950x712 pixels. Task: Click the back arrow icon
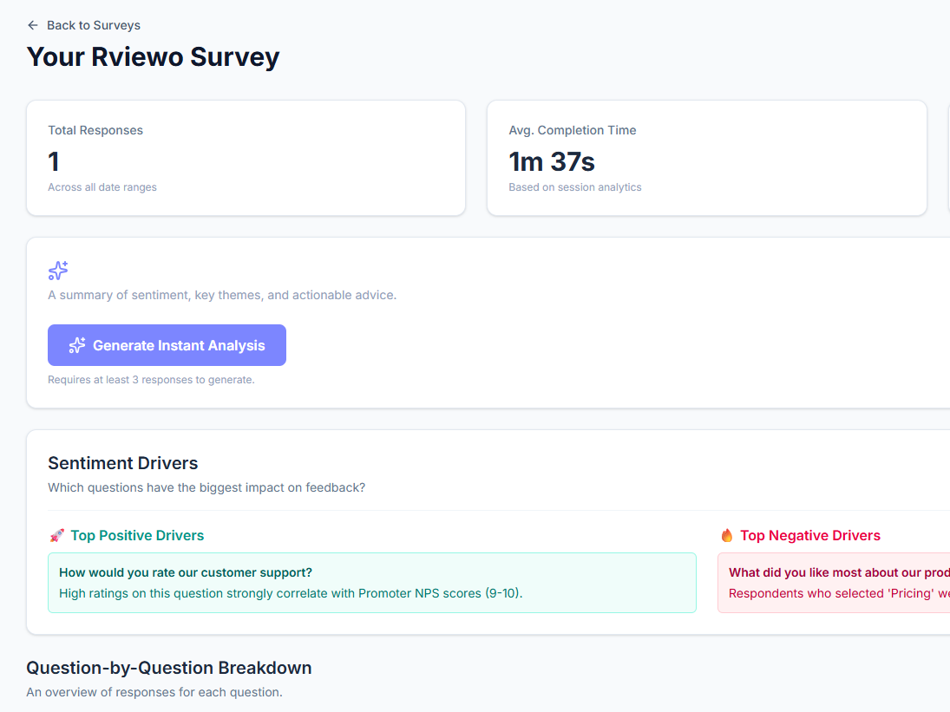point(33,25)
